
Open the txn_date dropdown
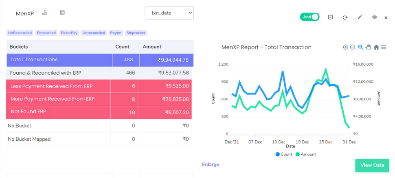point(169,13)
